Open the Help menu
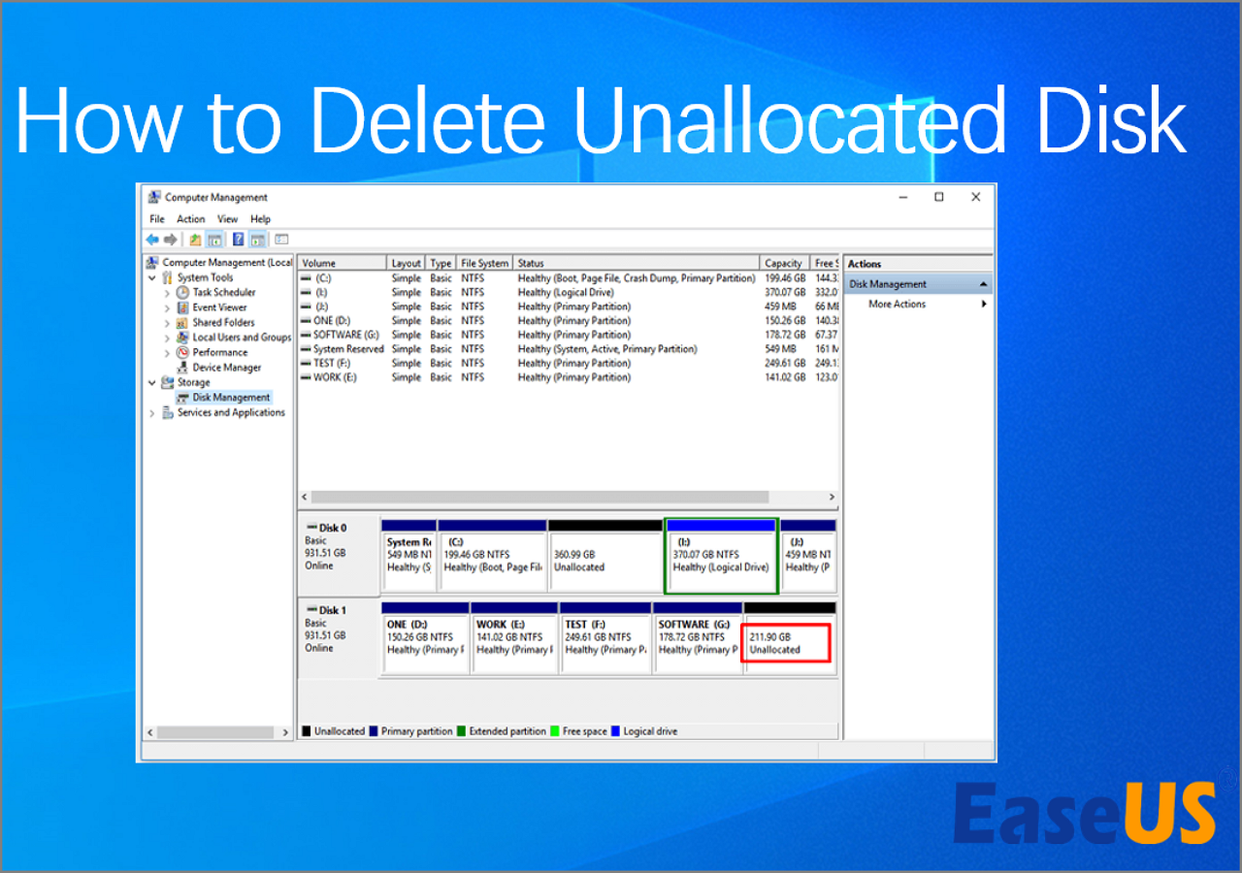Viewport: 1242px width, 873px height. (260, 219)
